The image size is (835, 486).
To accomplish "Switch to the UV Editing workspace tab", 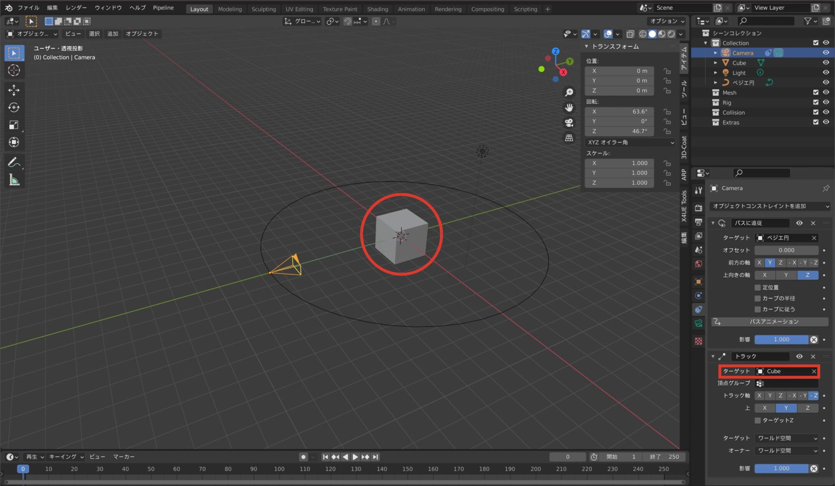I will pos(299,9).
